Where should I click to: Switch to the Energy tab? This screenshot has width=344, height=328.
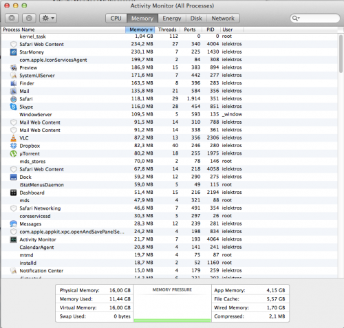point(172,19)
